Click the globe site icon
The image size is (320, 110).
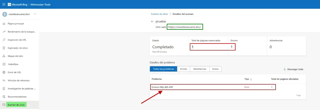(x=4, y=14)
